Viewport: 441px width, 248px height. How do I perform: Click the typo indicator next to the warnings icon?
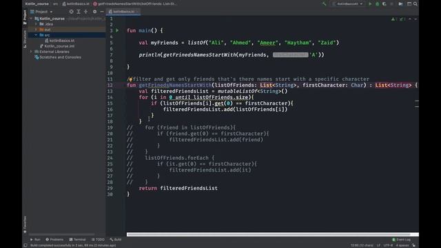[402, 19]
